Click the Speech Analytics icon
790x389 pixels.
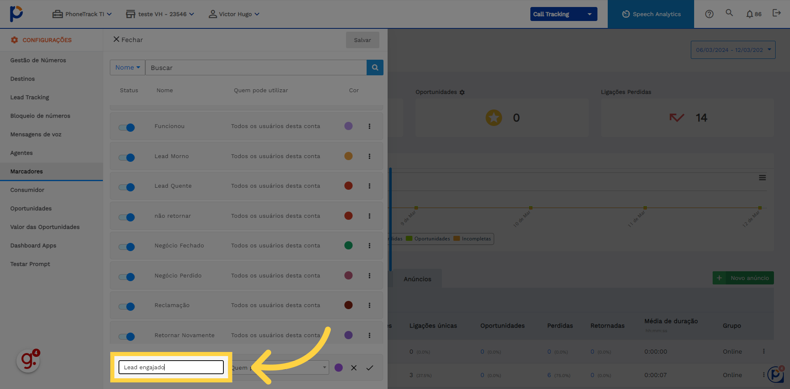click(626, 14)
